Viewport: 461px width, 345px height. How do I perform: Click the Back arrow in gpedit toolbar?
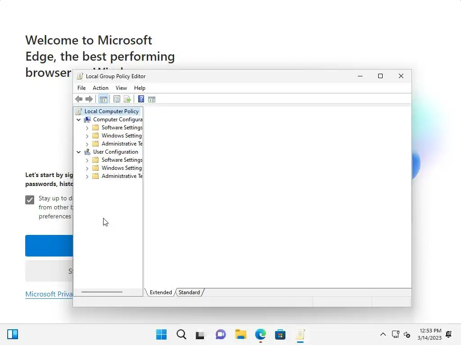(79, 99)
